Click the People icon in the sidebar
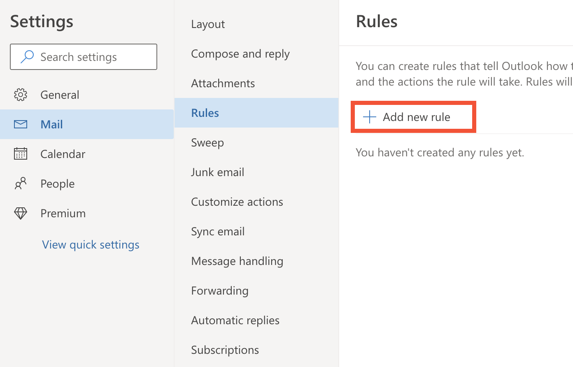Screen dimensions: 573x367 [21, 183]
